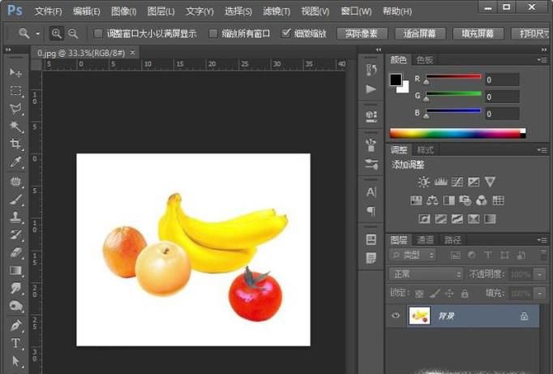Add Brightness/Contrast adjustment
The image size is (553, 374).
pyautogui.click(x=423, y=182)
